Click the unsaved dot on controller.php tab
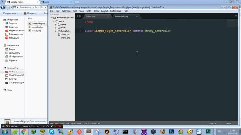Screen dimensions: 241x135 (x=137, y=16)
